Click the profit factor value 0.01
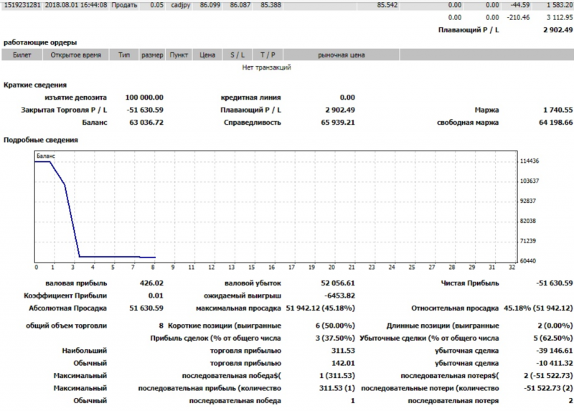 (156, 296)
